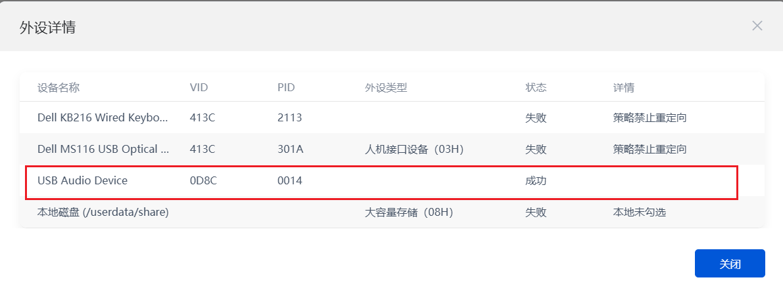Click the blue 关闭 button
This screenshot has width=783, height=286.
730,264
